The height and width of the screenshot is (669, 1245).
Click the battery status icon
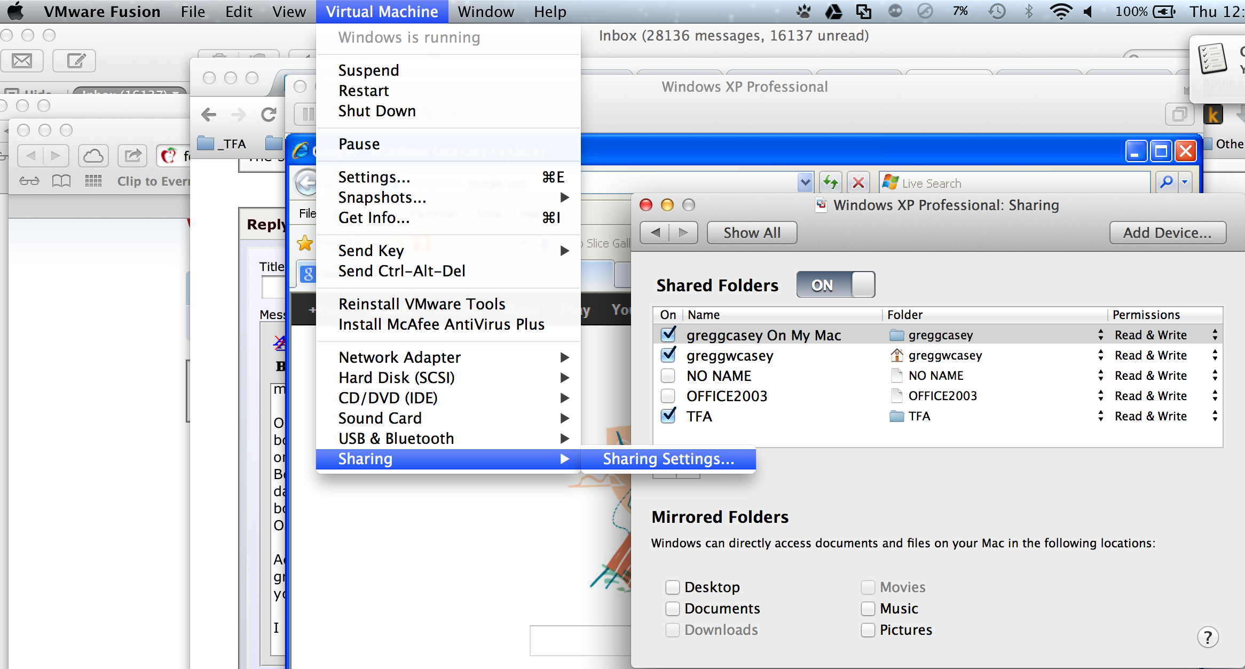[x=1164, y=11]
